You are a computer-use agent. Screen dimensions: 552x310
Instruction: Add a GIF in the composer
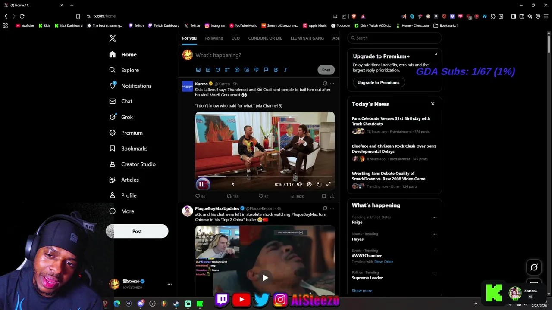point(208,70)
